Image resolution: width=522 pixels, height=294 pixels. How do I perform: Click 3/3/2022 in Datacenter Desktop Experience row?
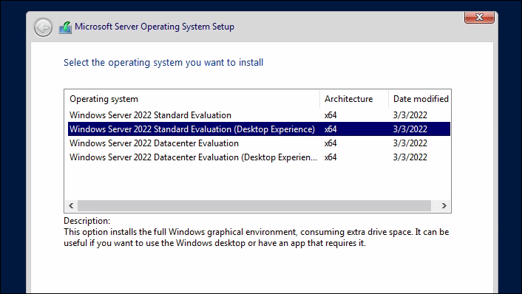[x=410, y=157]
